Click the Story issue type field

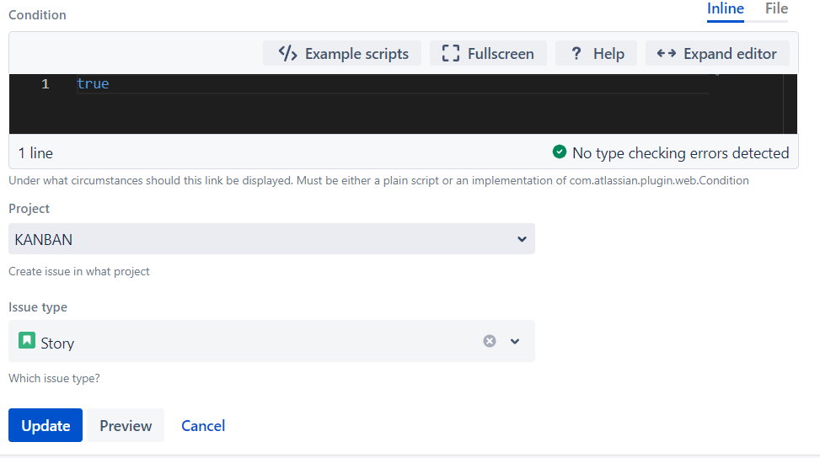(253, 342)
